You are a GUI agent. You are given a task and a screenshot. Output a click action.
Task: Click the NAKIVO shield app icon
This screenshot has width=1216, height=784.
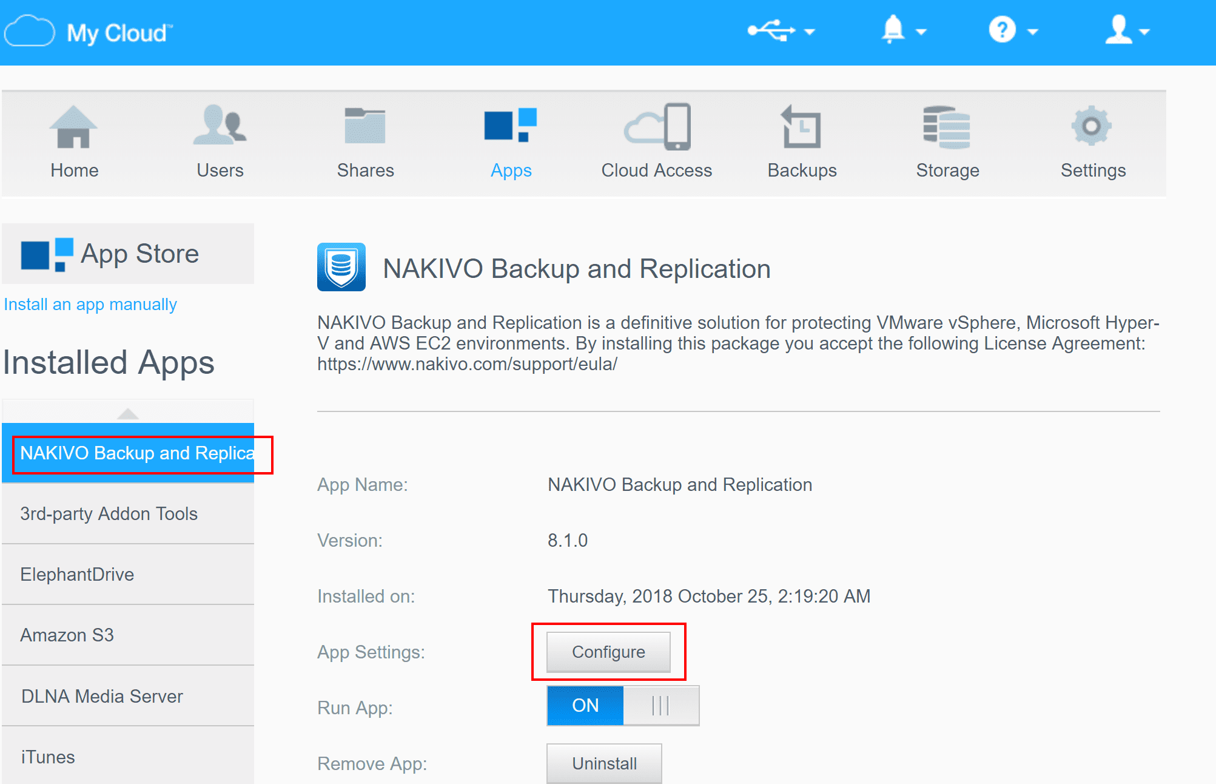coord(341,267)
